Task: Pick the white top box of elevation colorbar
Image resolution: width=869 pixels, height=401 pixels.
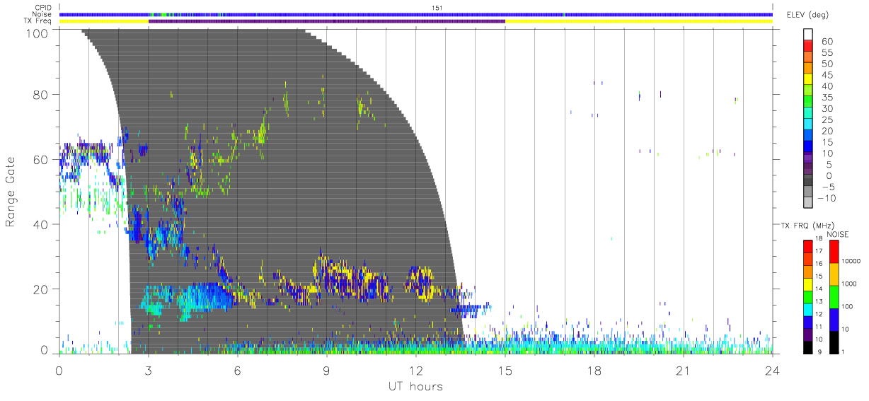Action: coord(807,35)
